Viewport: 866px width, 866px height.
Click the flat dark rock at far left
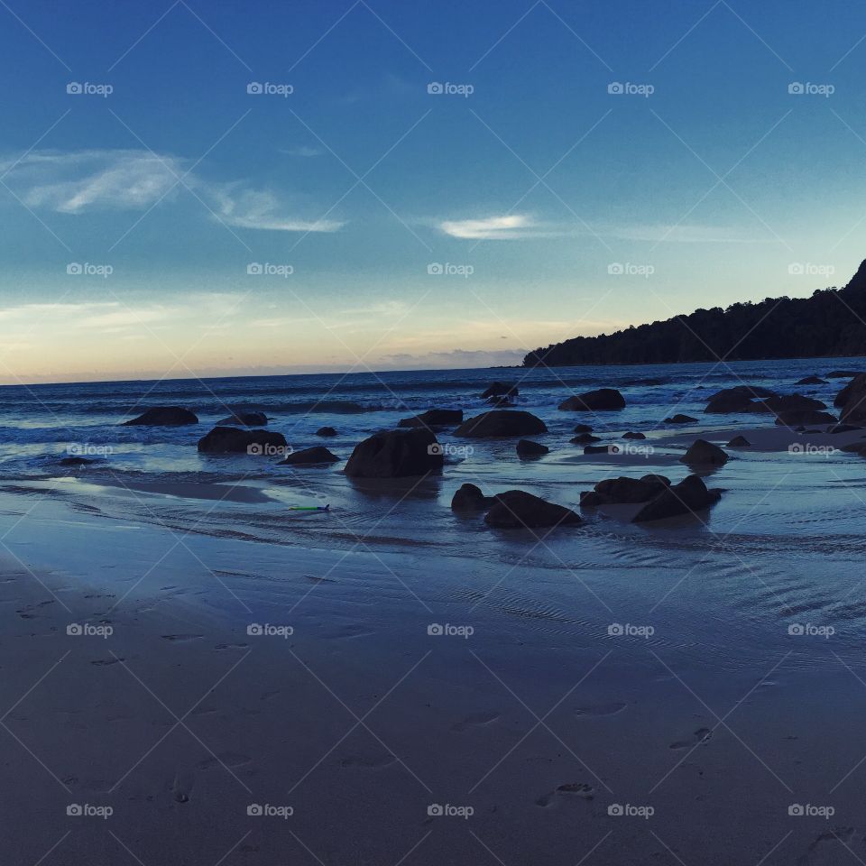161,417
